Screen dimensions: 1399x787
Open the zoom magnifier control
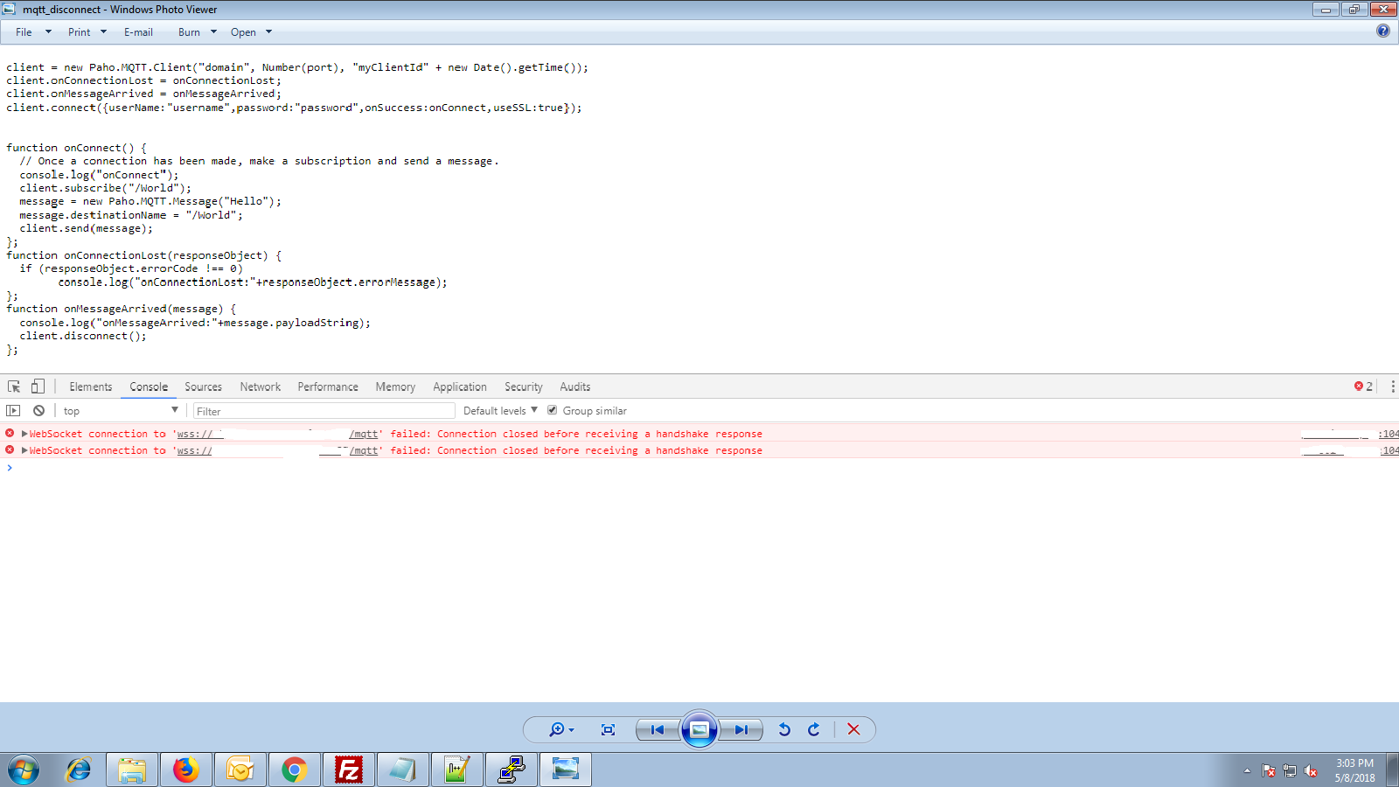click(x=560, y=729)
